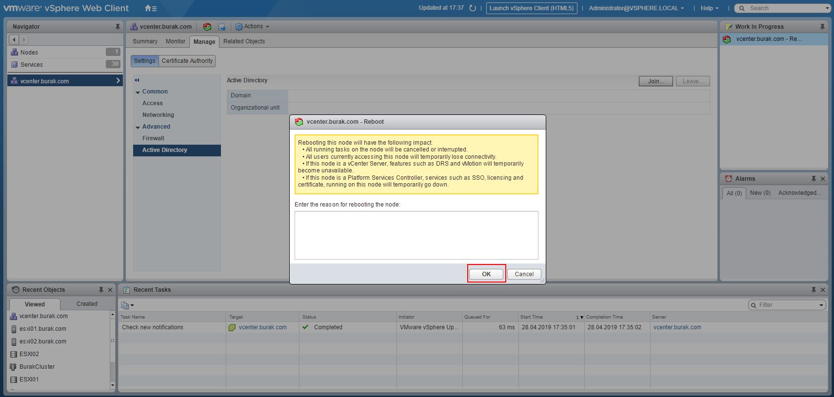Sort tasks by Start Time column
This screenshot has height=397, width=834.
point(551,317)
